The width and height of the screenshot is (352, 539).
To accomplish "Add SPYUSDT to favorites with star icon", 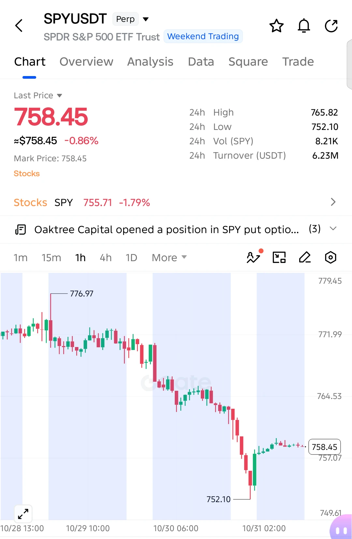I will click(x=276, y=26).
